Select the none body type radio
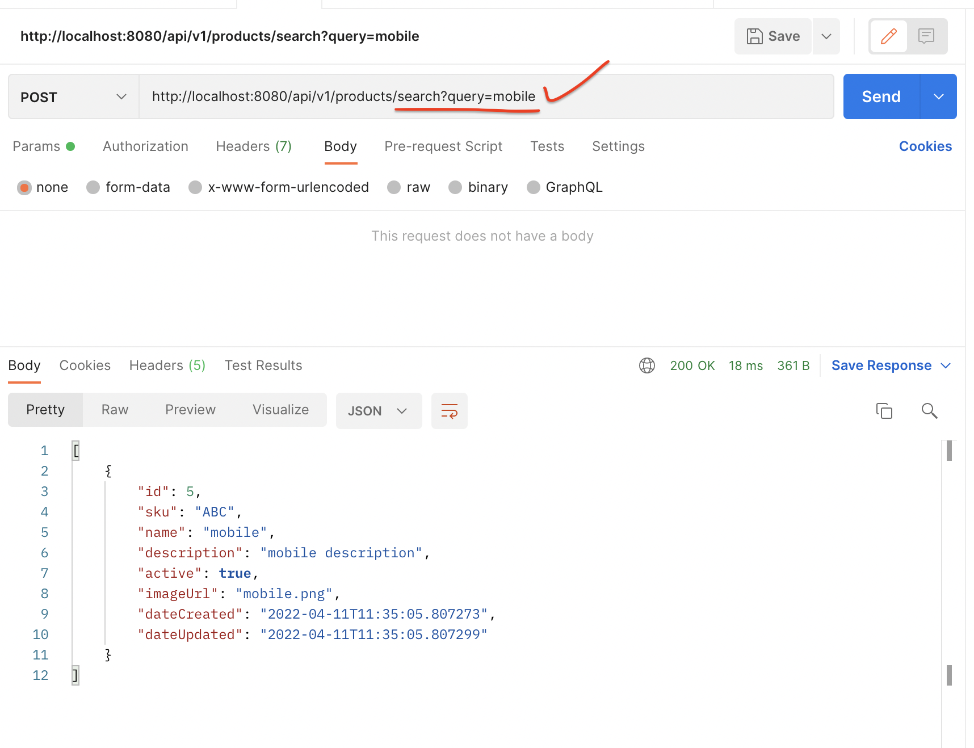 (24, 187)
